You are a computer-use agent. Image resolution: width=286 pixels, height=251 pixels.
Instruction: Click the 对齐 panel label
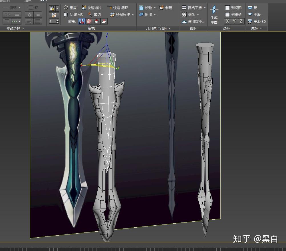(226, 28)
